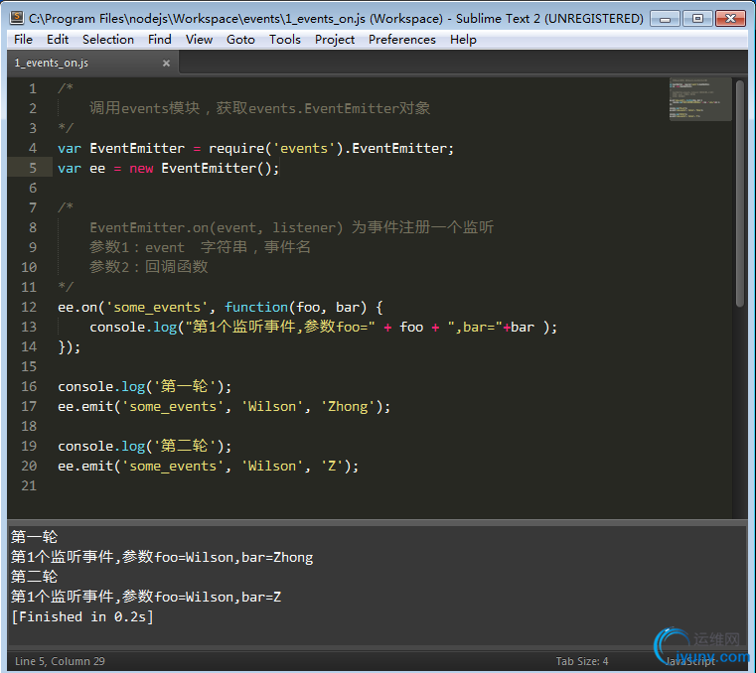Click 'Z' string on line 20
Screen dimensions: 756x673
click(332, 467)
